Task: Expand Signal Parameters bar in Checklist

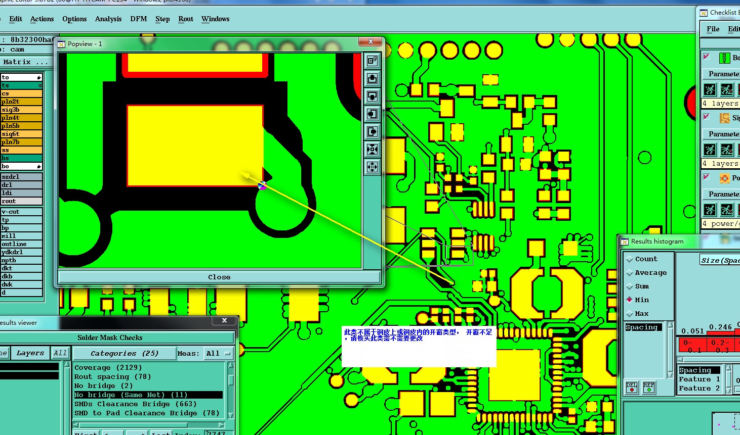Action: [721, 134]
